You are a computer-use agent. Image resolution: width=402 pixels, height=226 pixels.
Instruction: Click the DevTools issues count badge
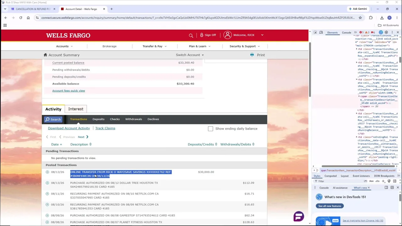(x=373, y=32)
